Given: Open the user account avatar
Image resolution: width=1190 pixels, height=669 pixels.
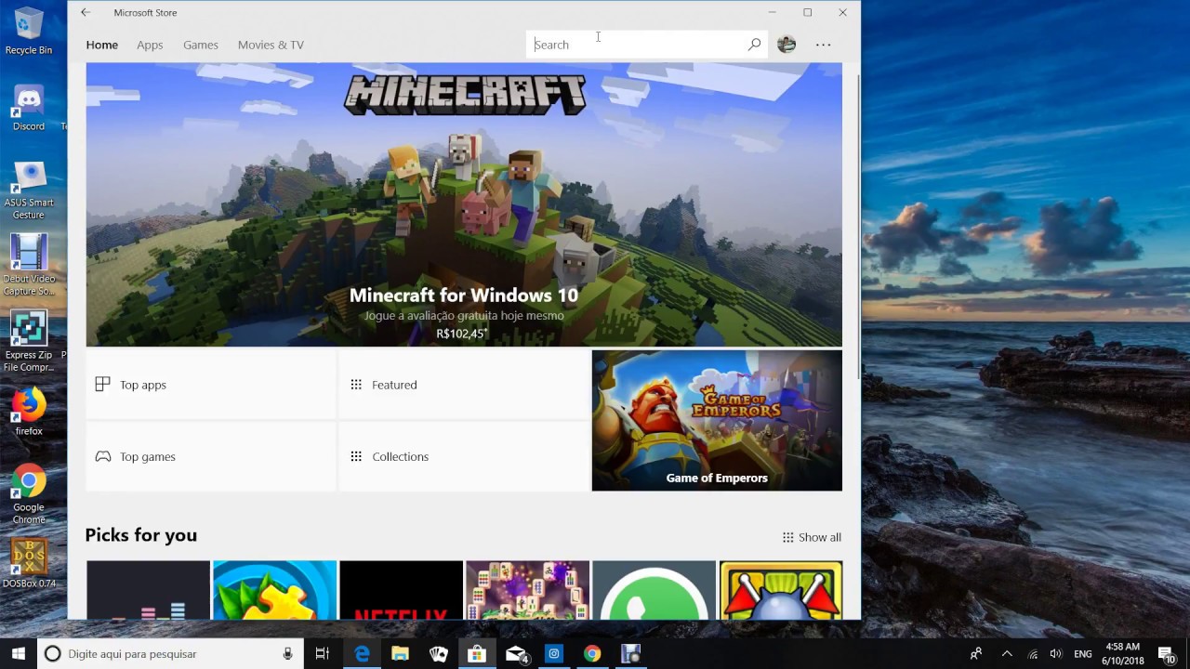Looking at the screenshot, I should tap(787, 44).
